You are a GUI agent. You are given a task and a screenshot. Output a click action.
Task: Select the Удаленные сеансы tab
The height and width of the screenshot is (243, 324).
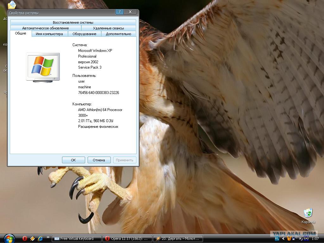point(109,28)
